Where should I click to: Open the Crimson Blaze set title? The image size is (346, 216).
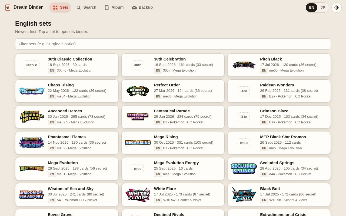[274, 111]
